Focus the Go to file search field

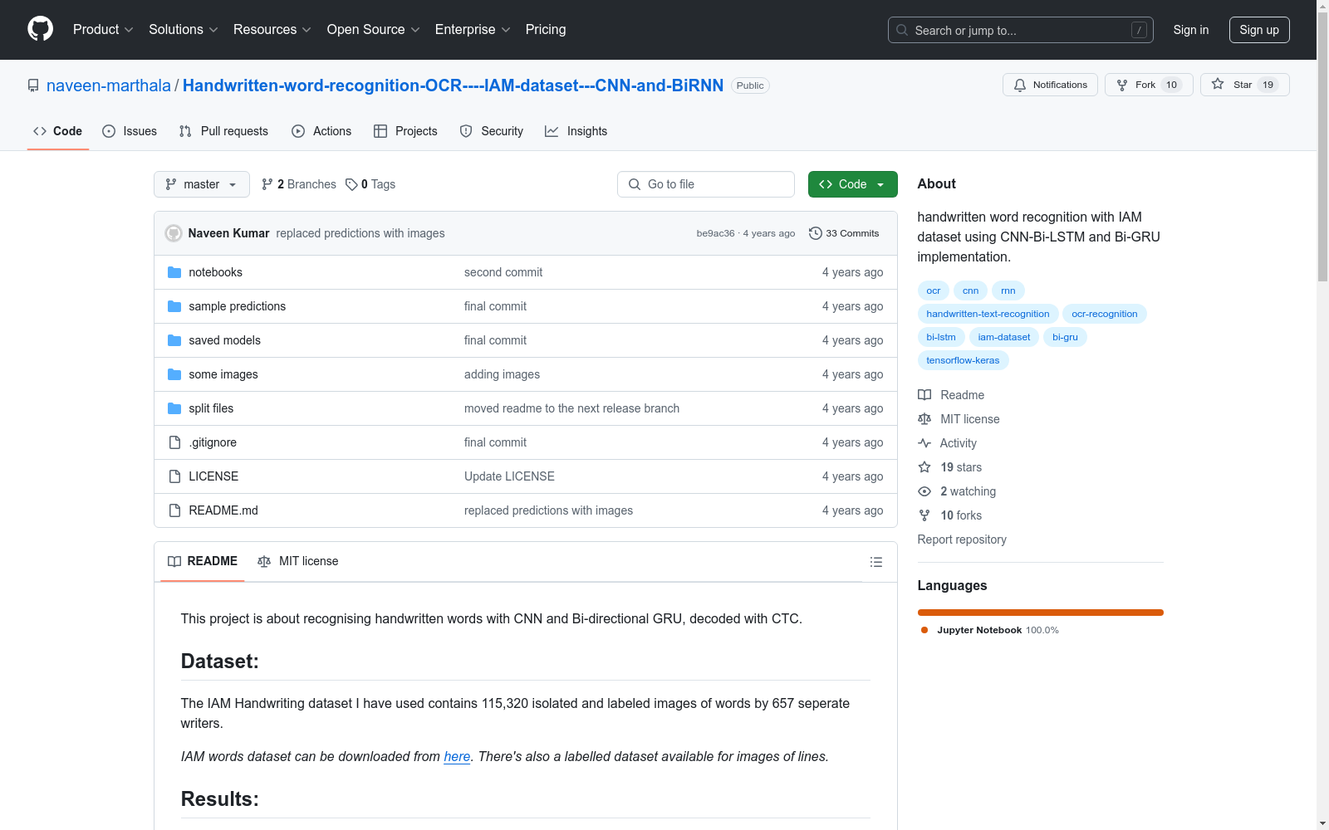click(x=706, y=184)
